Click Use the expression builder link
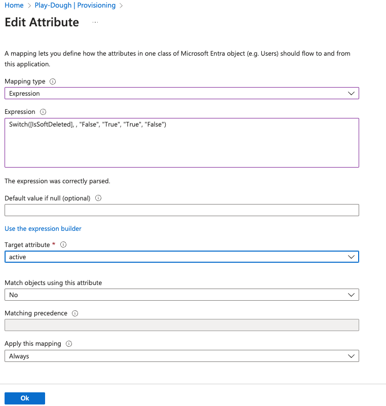The height and width of the screenshot is (406, 386). pyautogui.click(x=43, y=229)
